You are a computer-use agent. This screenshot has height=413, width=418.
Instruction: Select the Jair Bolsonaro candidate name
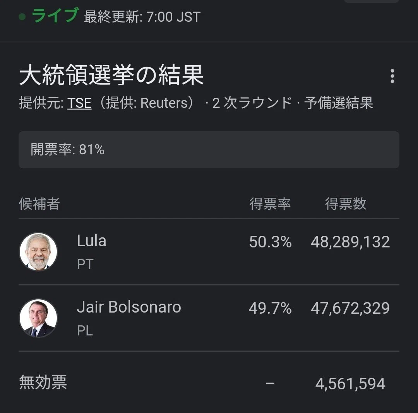coord(129,307)
